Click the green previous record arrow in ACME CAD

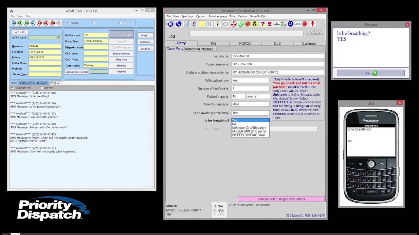point(20,23)
